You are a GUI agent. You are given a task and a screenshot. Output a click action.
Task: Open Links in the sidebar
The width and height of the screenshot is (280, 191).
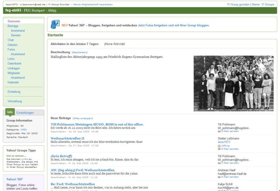click(11, 58)
